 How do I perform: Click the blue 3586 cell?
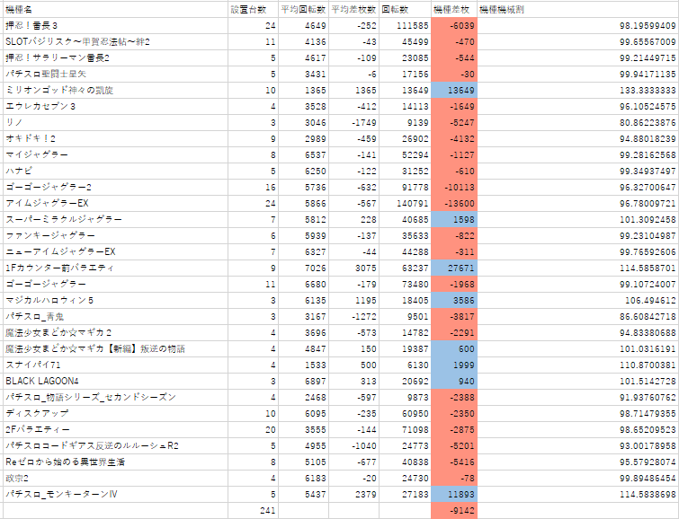click(x=454, y=301)
